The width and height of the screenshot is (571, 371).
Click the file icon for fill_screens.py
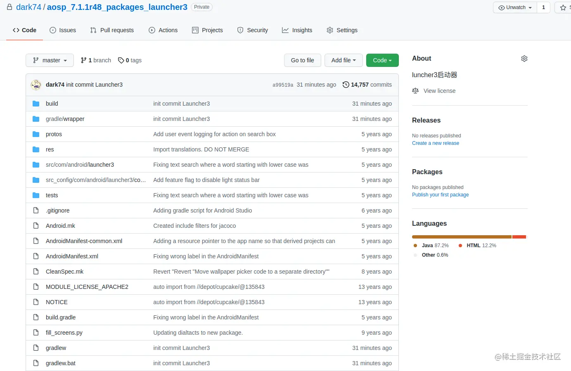click(x=36, y=333)
